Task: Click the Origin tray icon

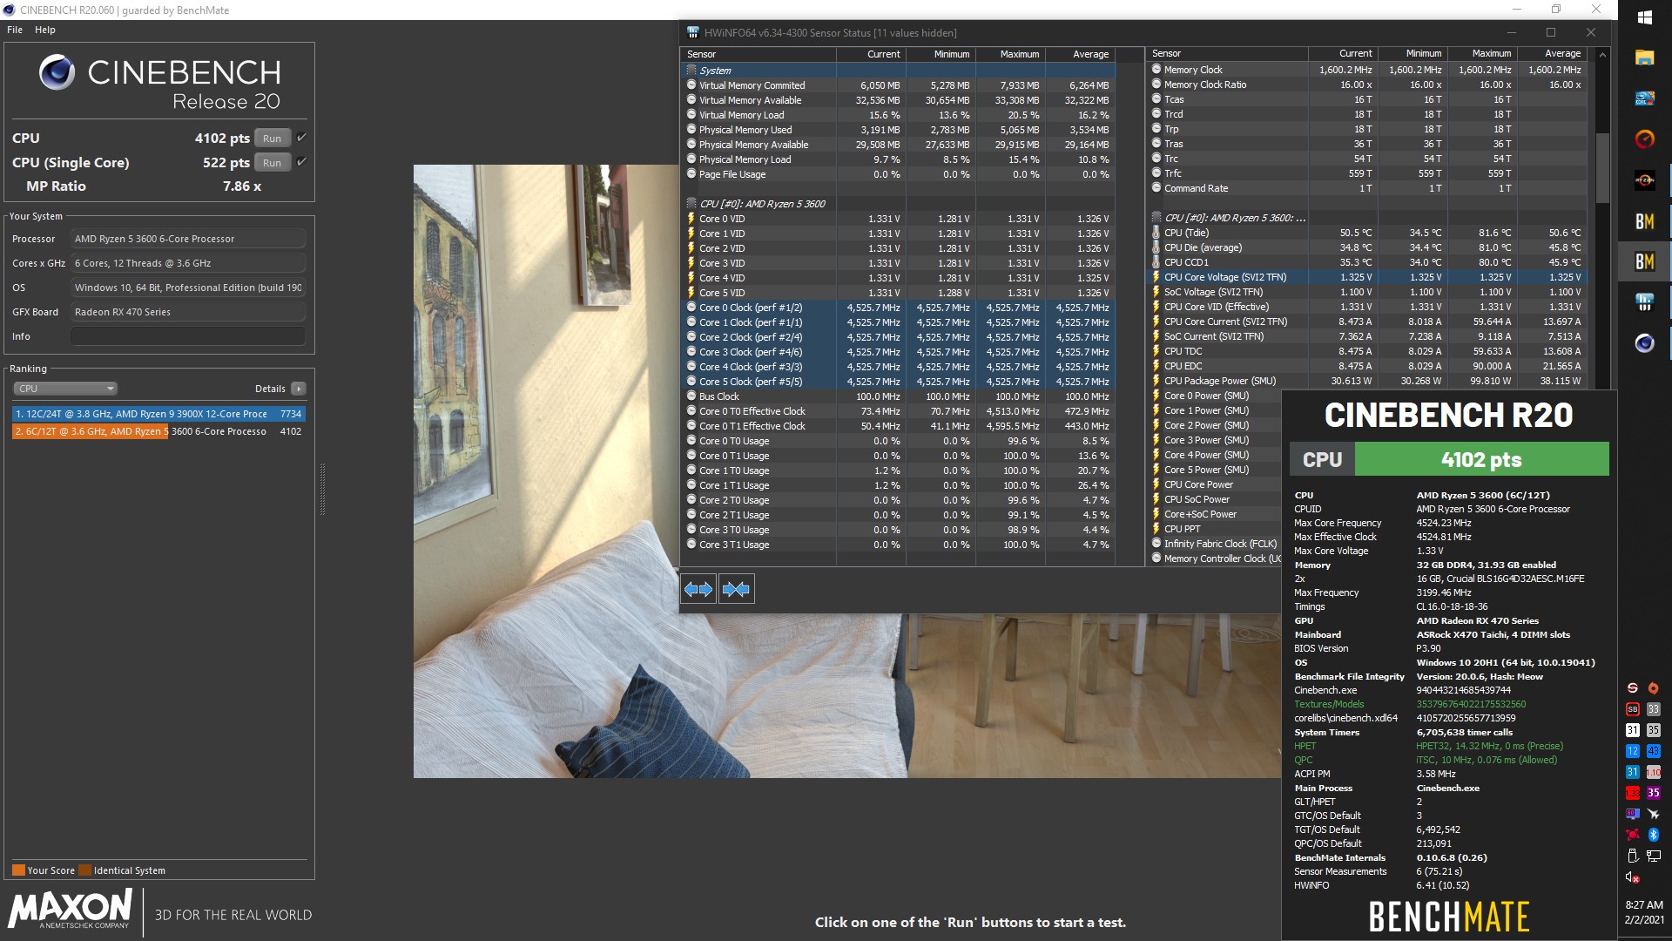Action: tap(1653, 688)
